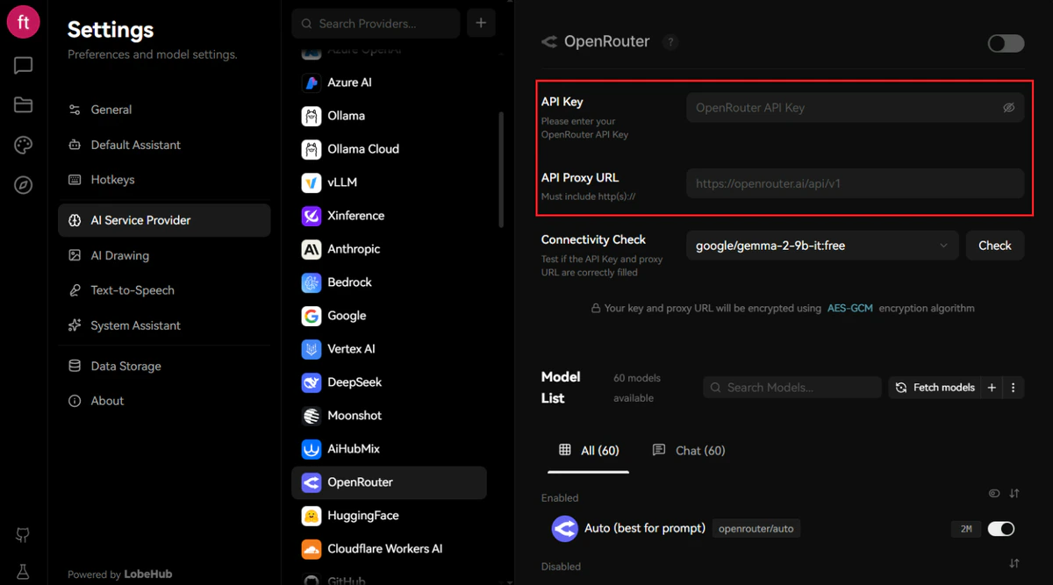Viewport: 1053px width, 585px height.
Task: Enable the OpenRouter provider switch
Action: pyautogui.click(x=1006, y=43)
